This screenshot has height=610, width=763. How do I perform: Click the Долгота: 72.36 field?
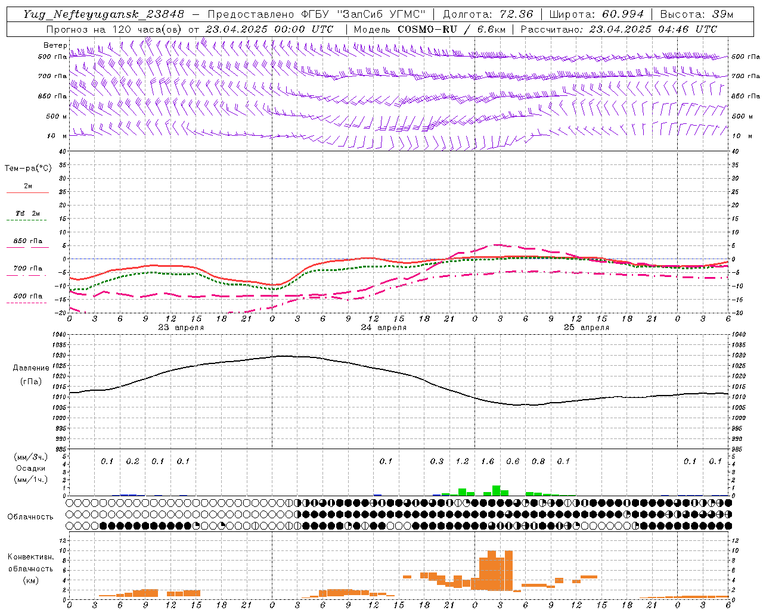[488, 14]
